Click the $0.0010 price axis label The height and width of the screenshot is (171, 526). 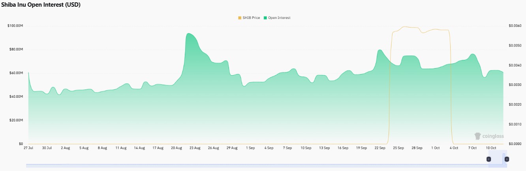[515, 124]
